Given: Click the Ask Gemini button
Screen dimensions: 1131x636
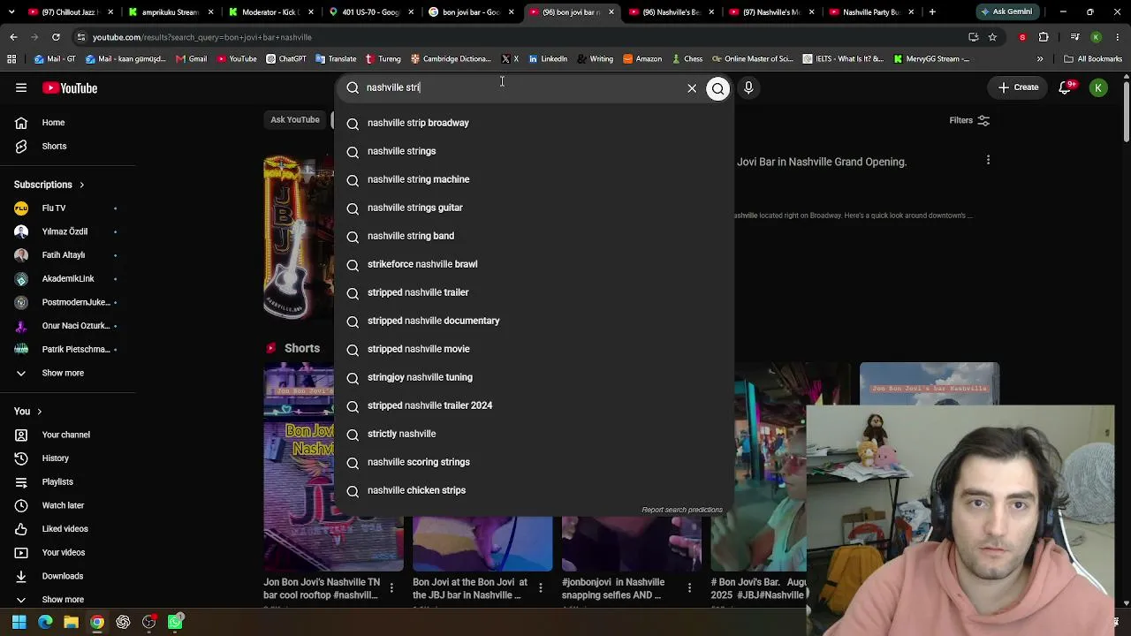Looking at the screenshot, I should (1006, 12).
